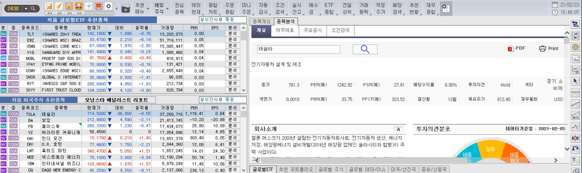Open the 재무제표 tab
The height and width of the screenshot is (173, 582).
(x=285, y=30)
